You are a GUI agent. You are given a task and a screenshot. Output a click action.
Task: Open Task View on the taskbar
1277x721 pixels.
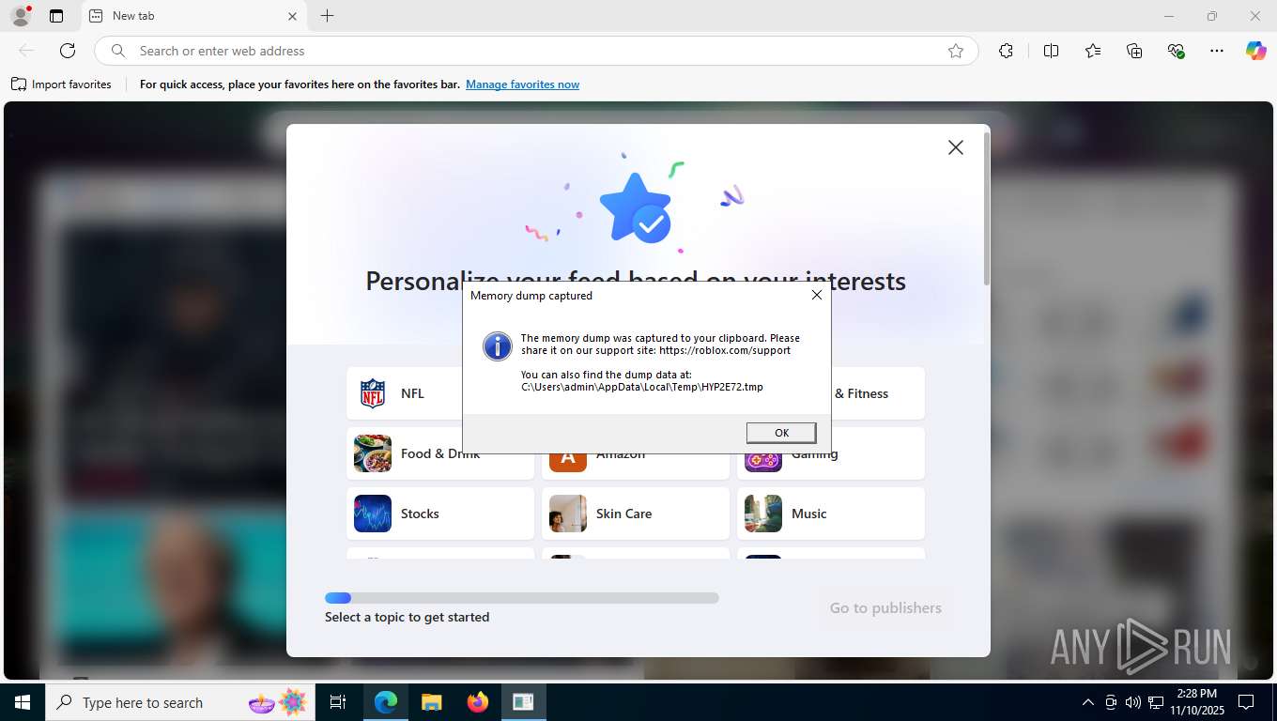click(338, 702)
